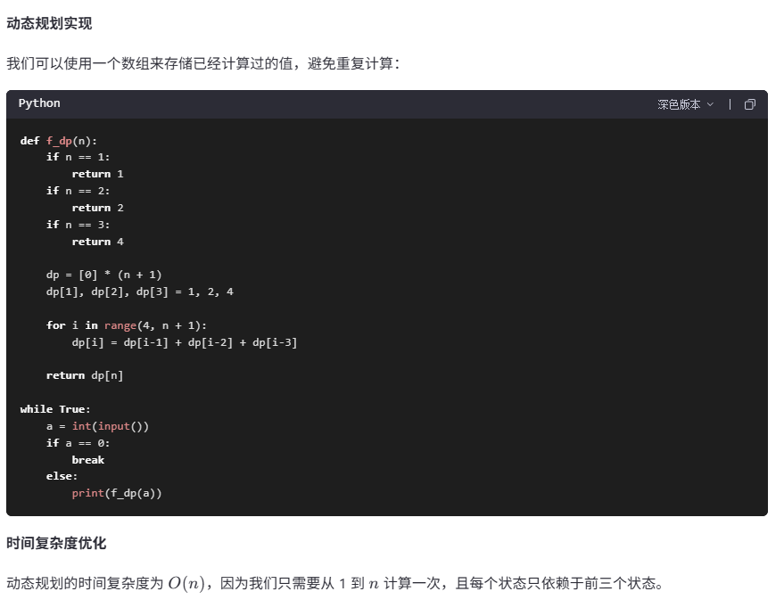Click the return 4 statement
Viewport: 784px width, 608px height.
click(x=97, y=242)
